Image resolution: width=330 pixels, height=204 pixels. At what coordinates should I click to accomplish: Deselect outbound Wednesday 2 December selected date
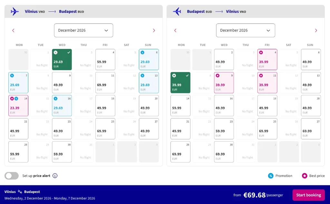[x=62, y=60]
